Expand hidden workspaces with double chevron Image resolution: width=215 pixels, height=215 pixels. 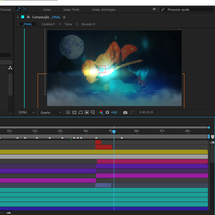tap(154, 9)
